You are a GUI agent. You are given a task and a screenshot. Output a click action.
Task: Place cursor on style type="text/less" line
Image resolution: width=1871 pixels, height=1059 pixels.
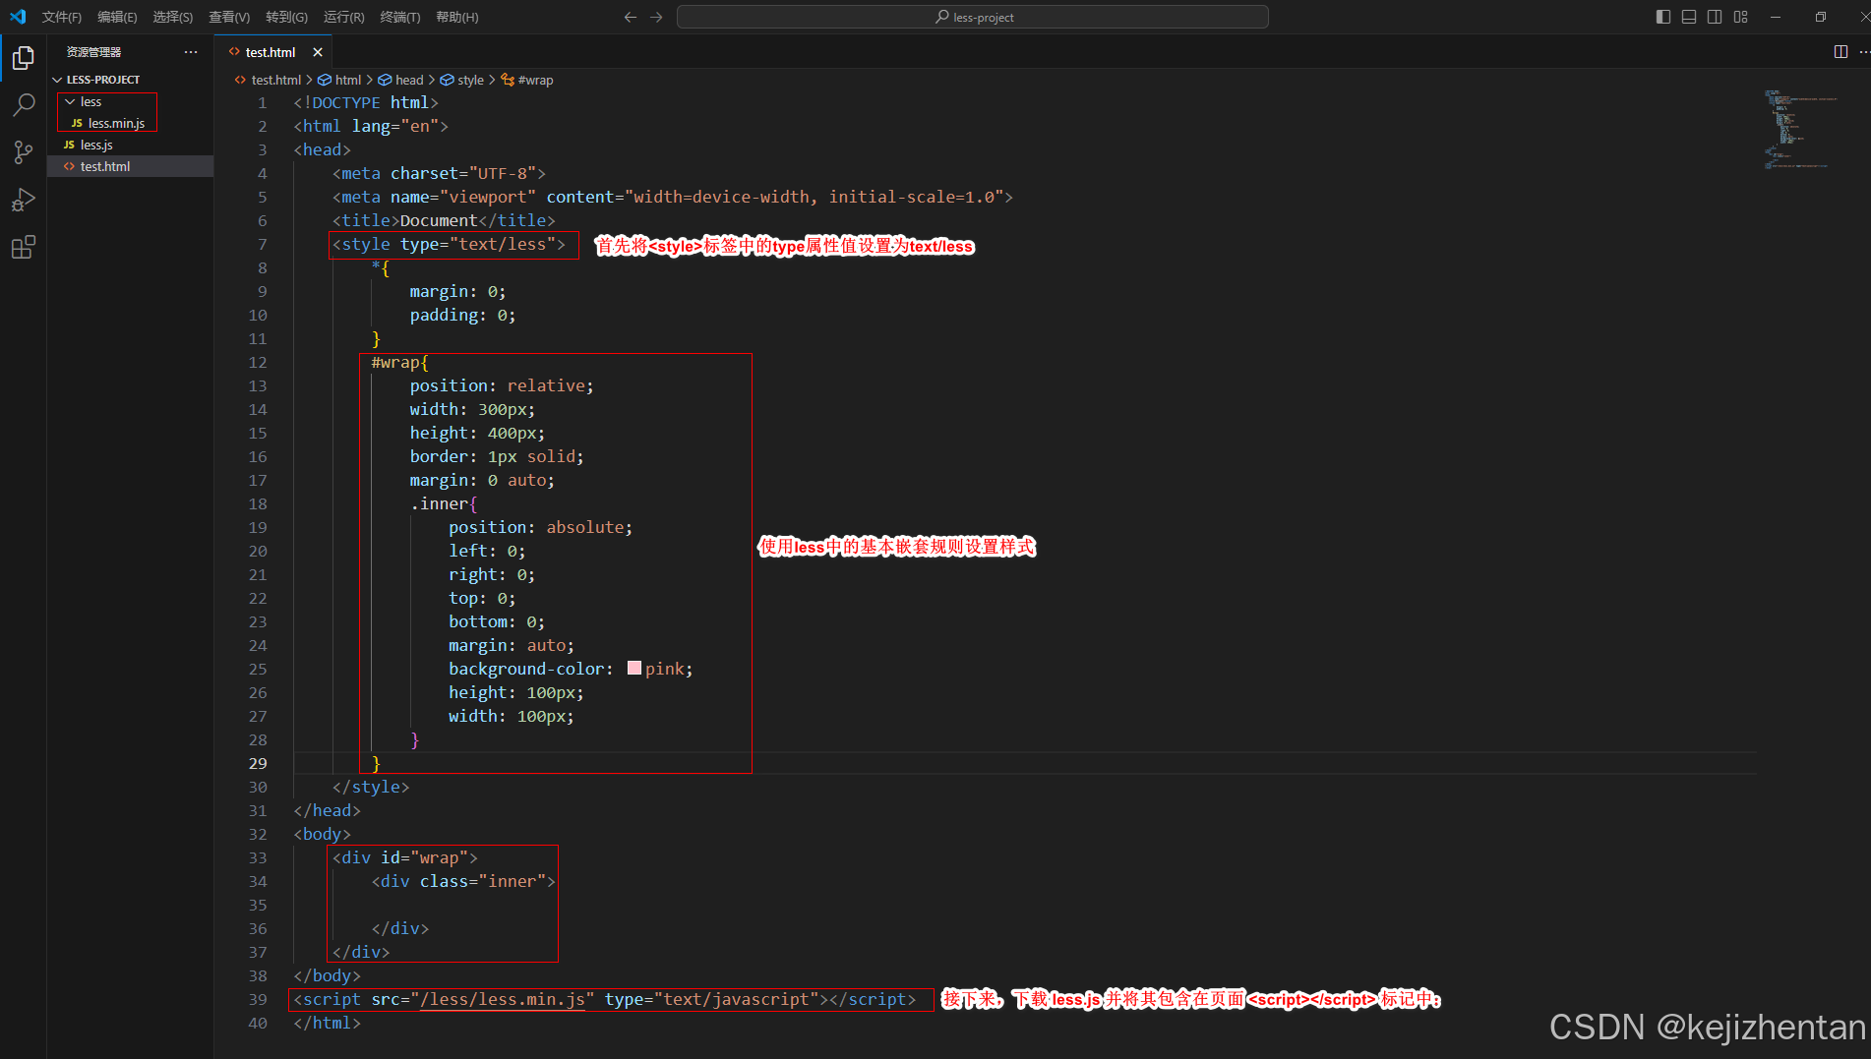click(450, 244)
